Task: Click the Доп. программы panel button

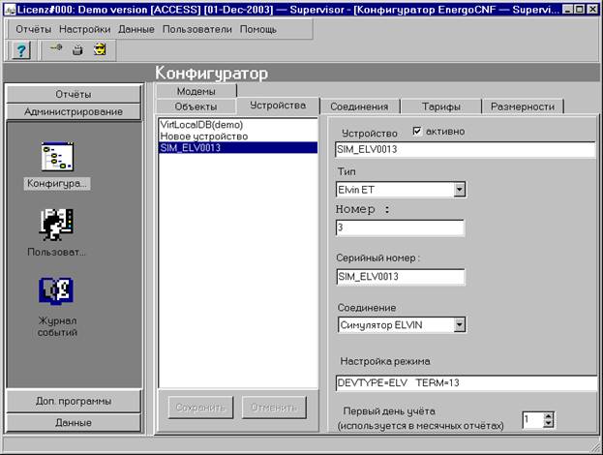Action: (75, 401)
